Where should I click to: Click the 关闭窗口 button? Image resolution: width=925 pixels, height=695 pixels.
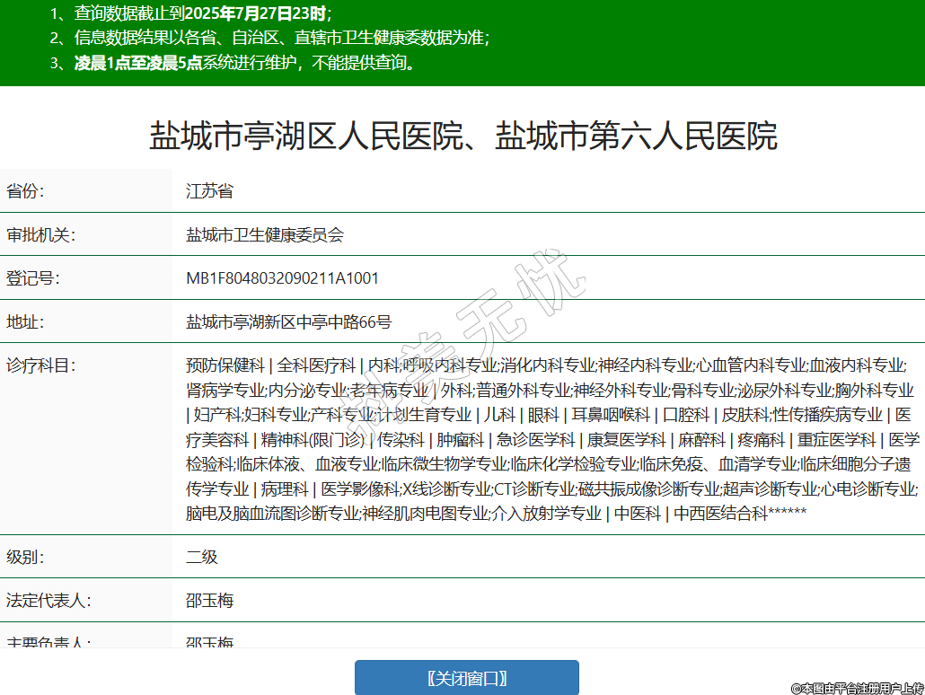point(466,677)
